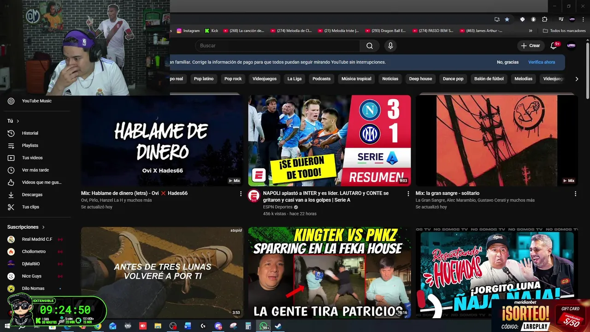
Task: Show more category chips with the right arrow
Action: click(x=577, y=79)
